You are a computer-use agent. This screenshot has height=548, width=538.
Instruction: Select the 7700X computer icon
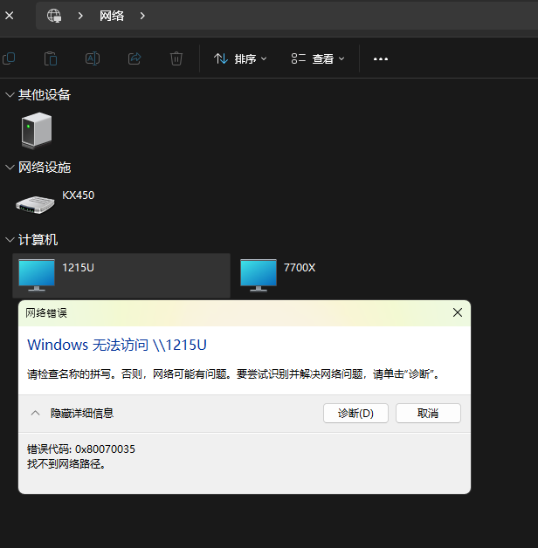click(259, 276)
